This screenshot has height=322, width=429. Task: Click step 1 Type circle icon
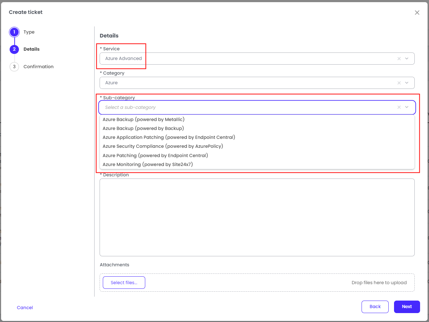tap(14, 32)
